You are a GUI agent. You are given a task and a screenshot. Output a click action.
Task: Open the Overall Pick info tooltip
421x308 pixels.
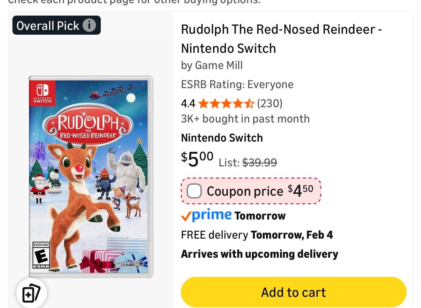(90, 25)
